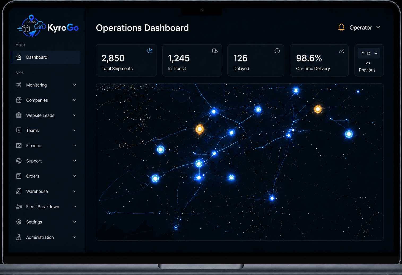The height and width of the screenshot is (275, 402).
Task: Click the Companies building icon
Action: pyautogui.click(x=19, y=100)
